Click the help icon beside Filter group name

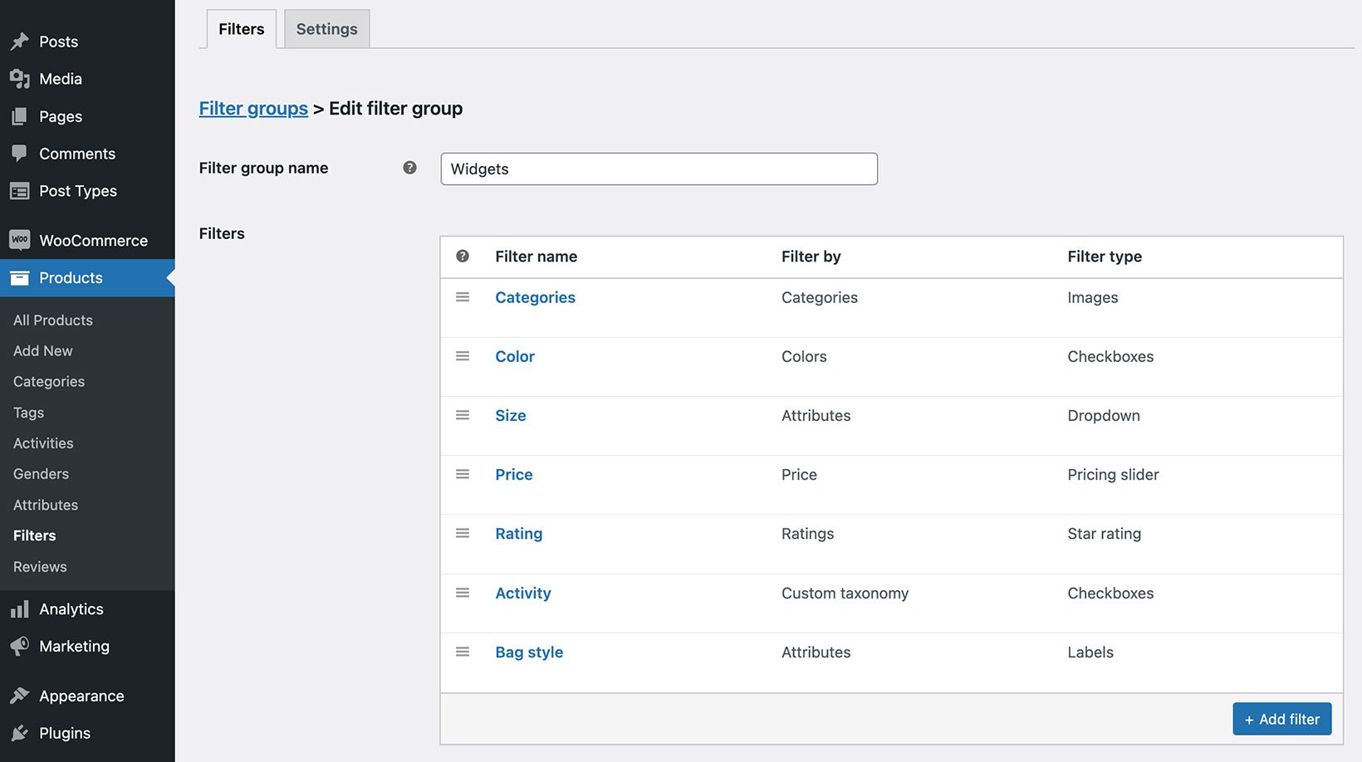point(409,167)
